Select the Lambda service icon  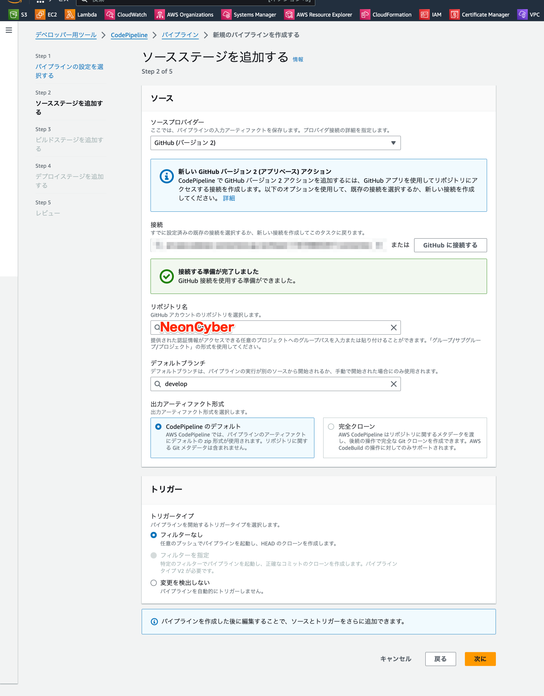click(x=70, y=14)
